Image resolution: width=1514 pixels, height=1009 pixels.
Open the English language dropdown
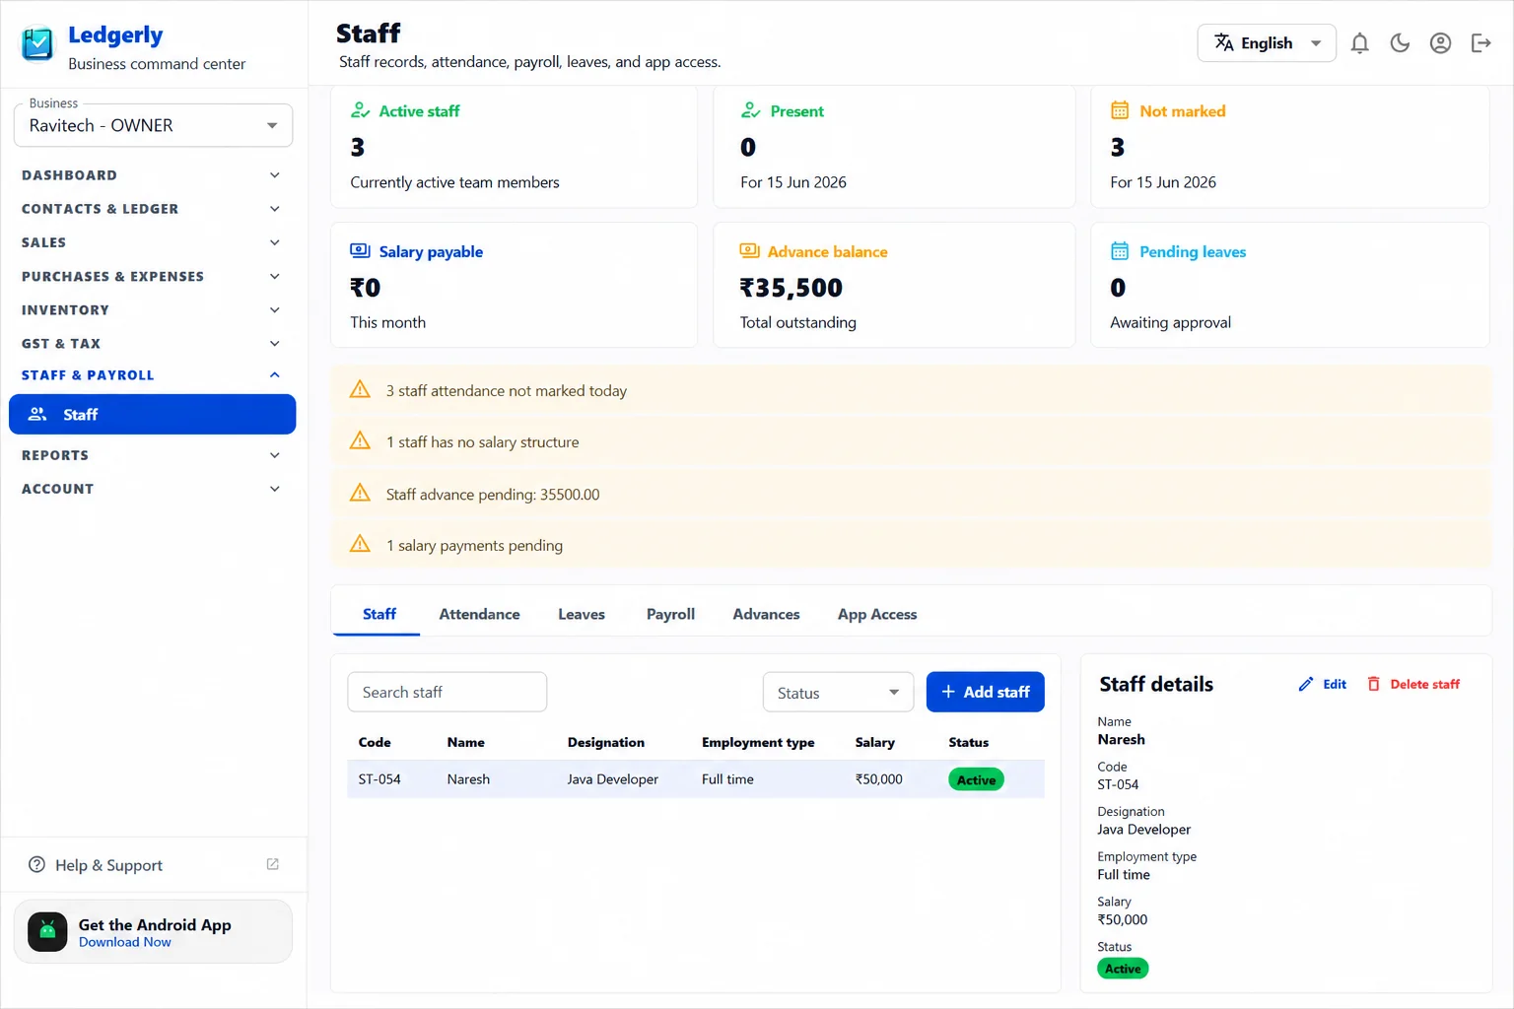(x=1267, y=43)
